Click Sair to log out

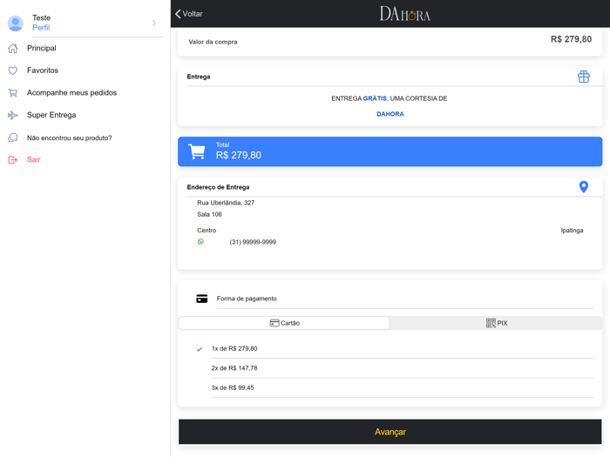33,160
